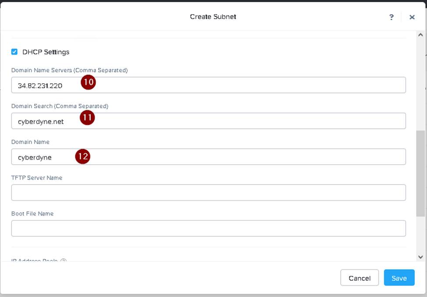The width and height of the screenshot is (427, 297).
Task: Select the empty TFTP Server Name field
Action: [208, 193]
